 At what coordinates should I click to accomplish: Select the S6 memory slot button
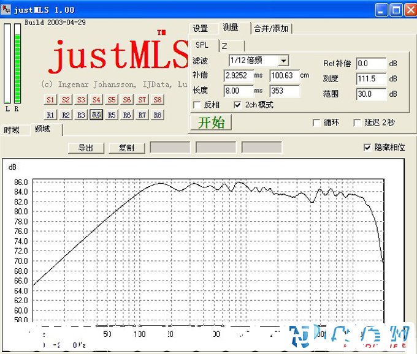click(127, 100)
